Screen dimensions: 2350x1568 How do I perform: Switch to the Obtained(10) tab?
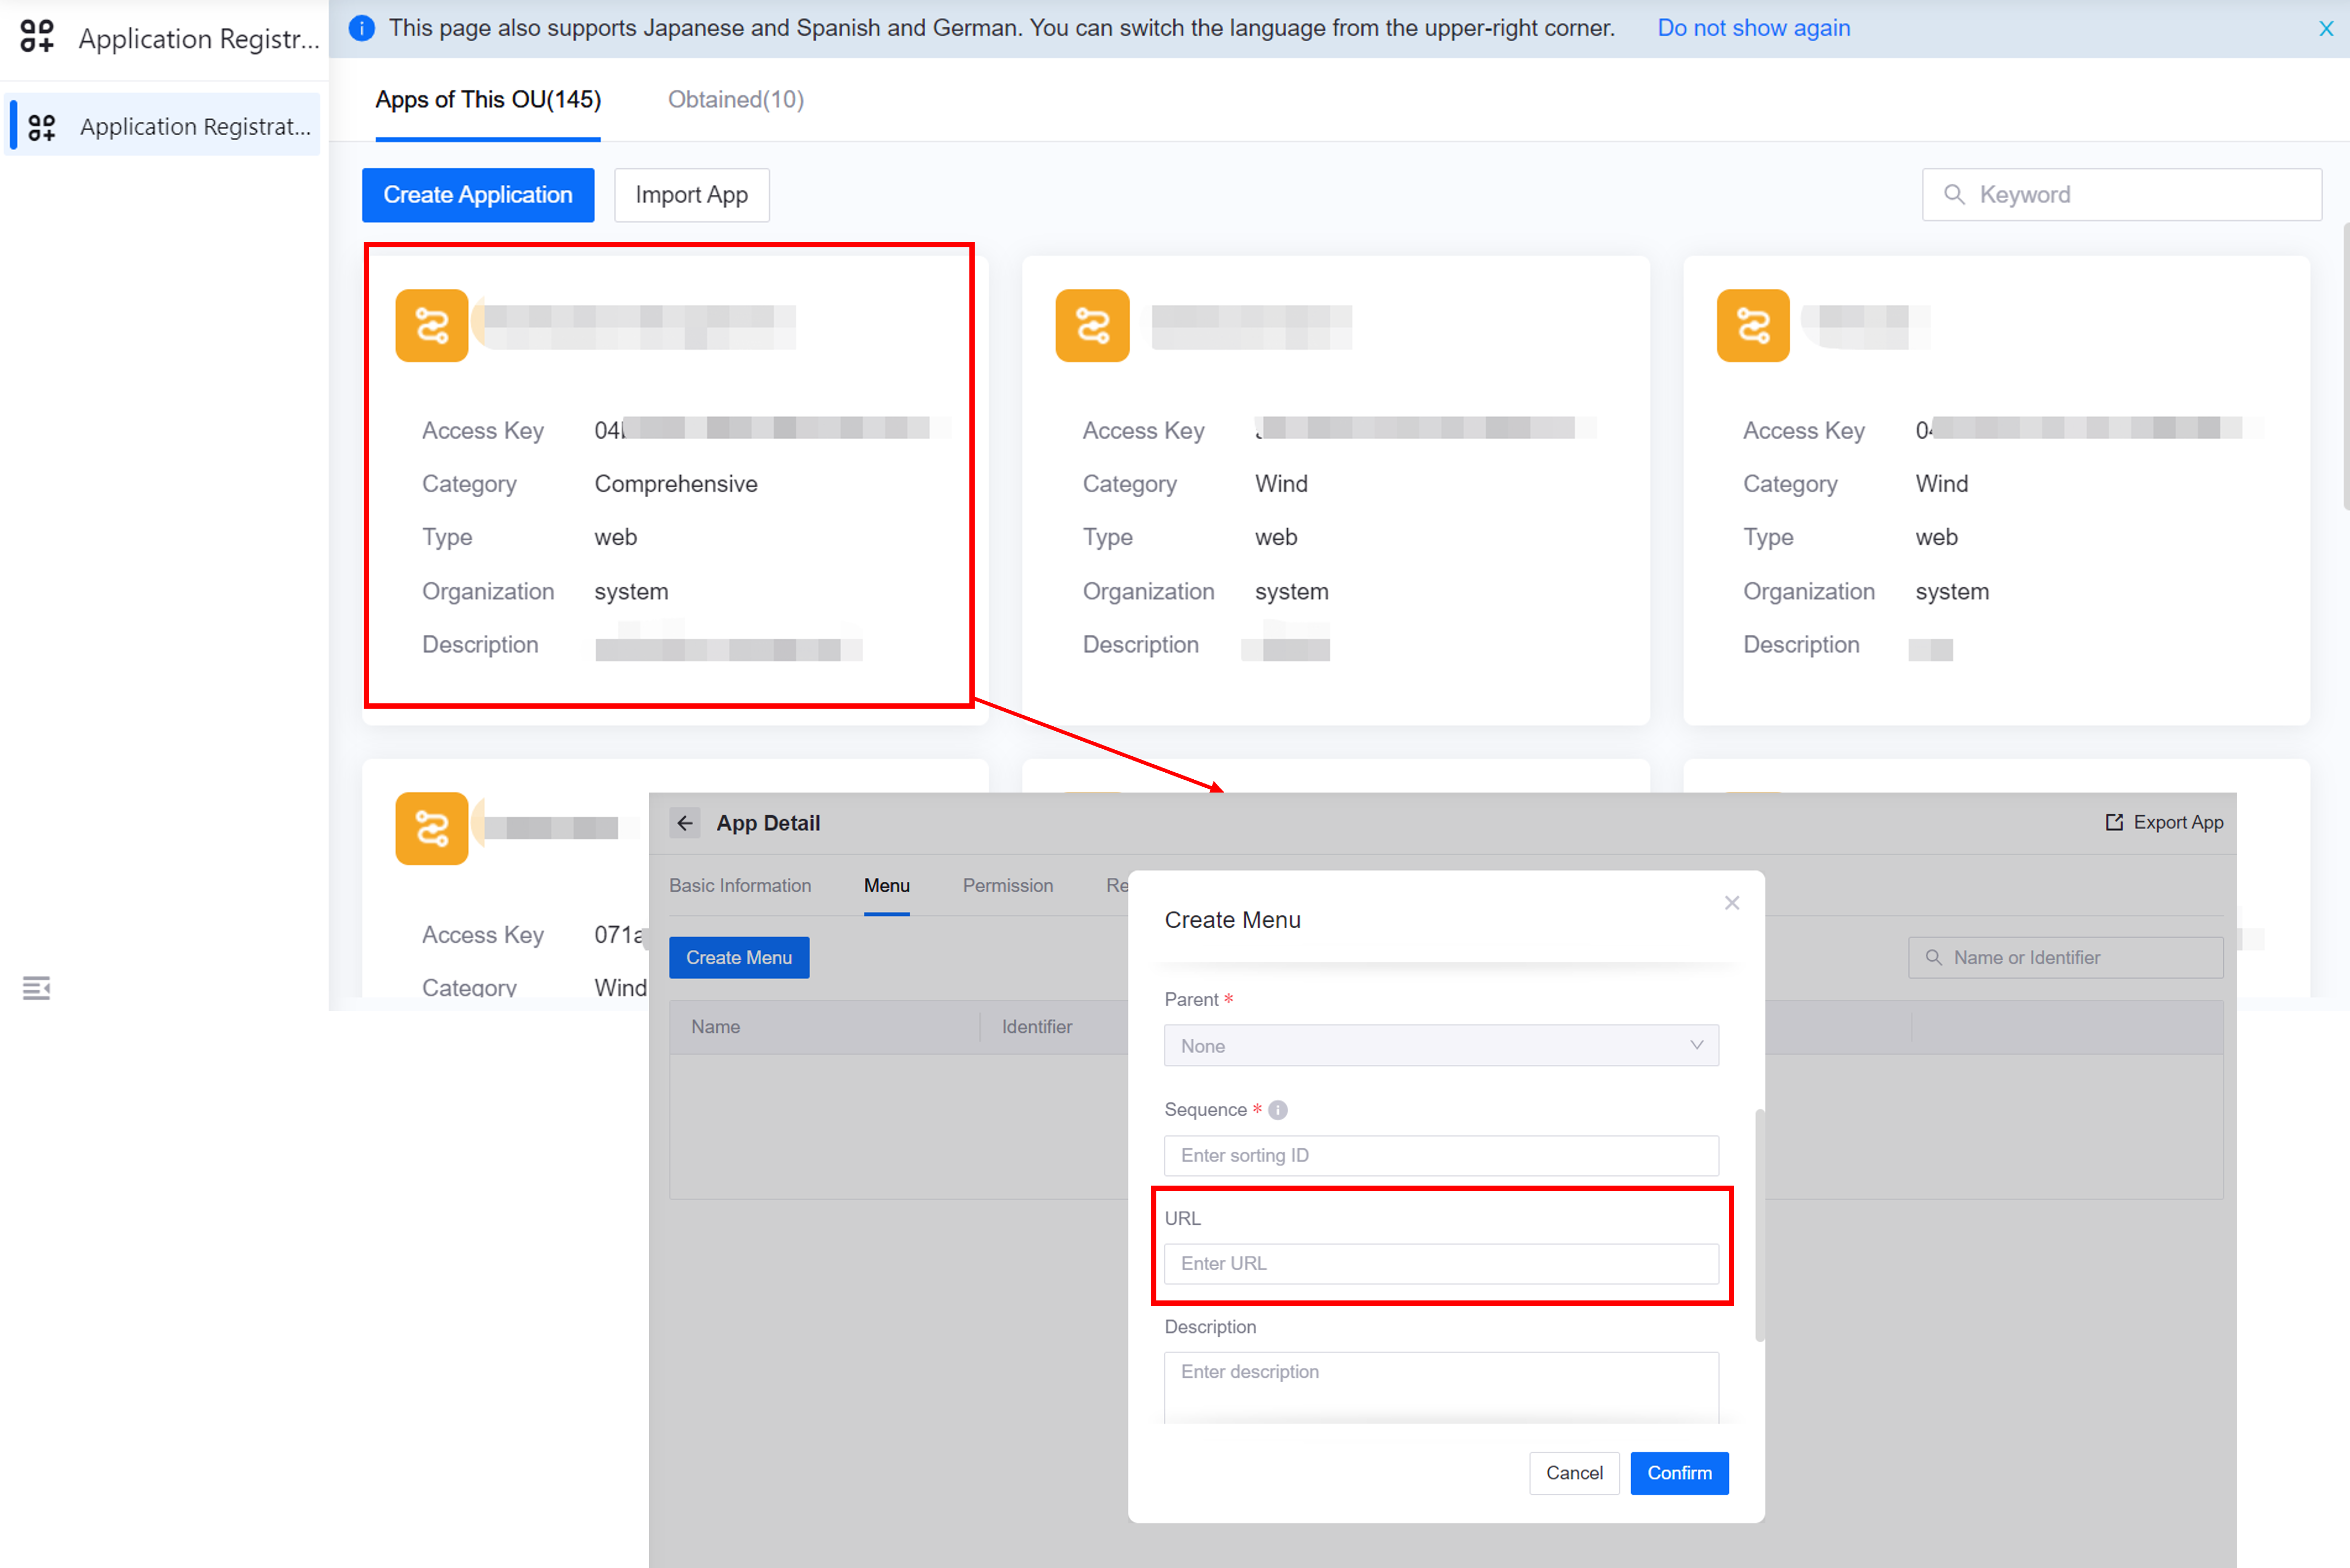pyautogui.click(x=735, y=100)
